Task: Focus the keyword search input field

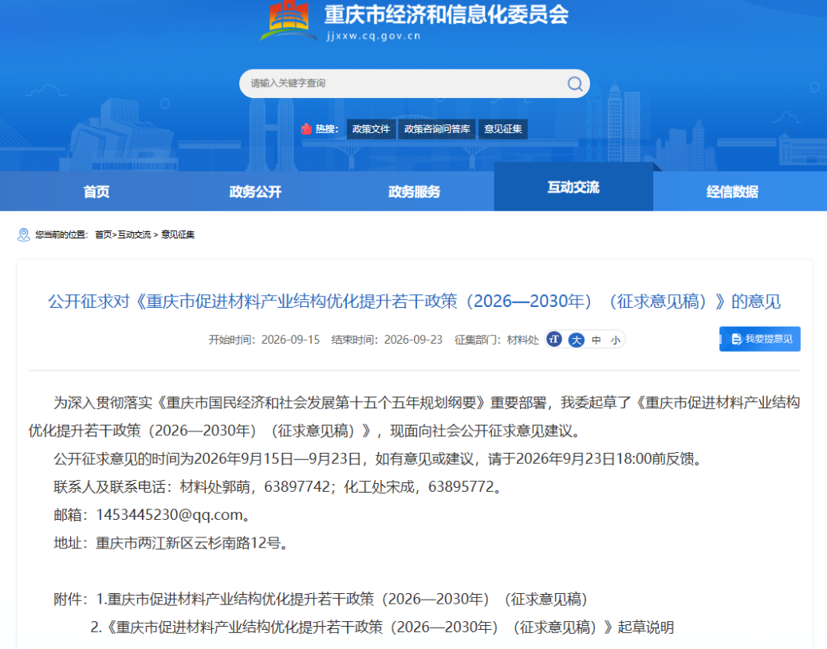Action: [414, 83]
